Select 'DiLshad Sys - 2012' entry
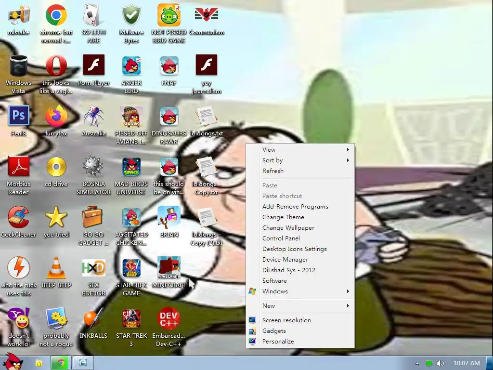 click(300, 270)
